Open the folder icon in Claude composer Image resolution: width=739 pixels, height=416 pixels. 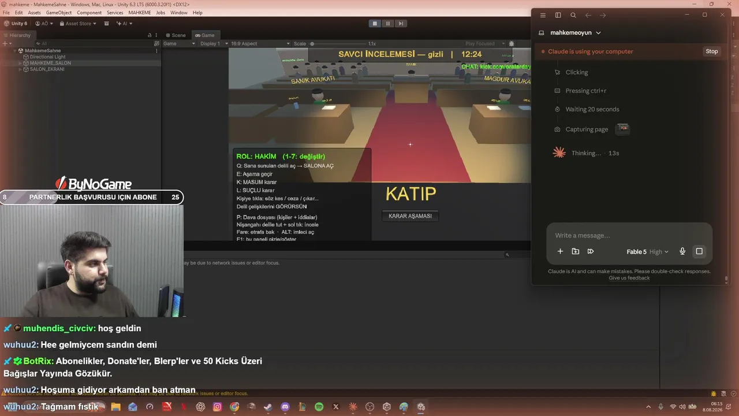pyautogui.click(x=576, y=251)
